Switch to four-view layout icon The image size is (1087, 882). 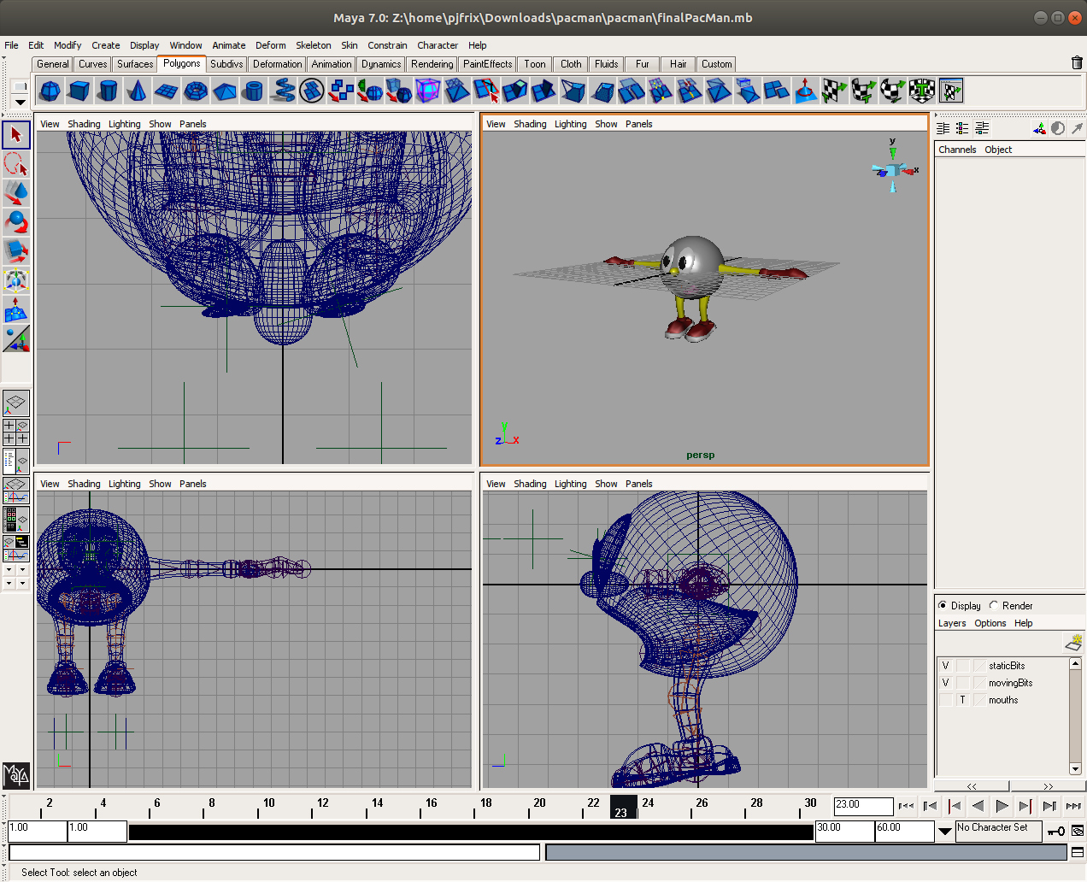click(16, 432)
